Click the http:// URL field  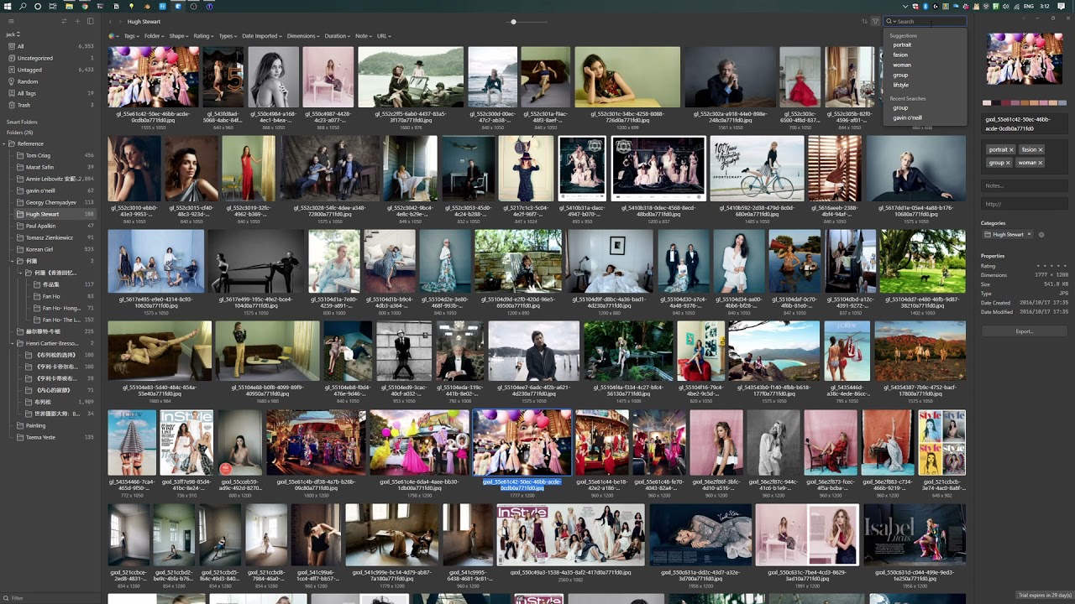(1024, 204)
